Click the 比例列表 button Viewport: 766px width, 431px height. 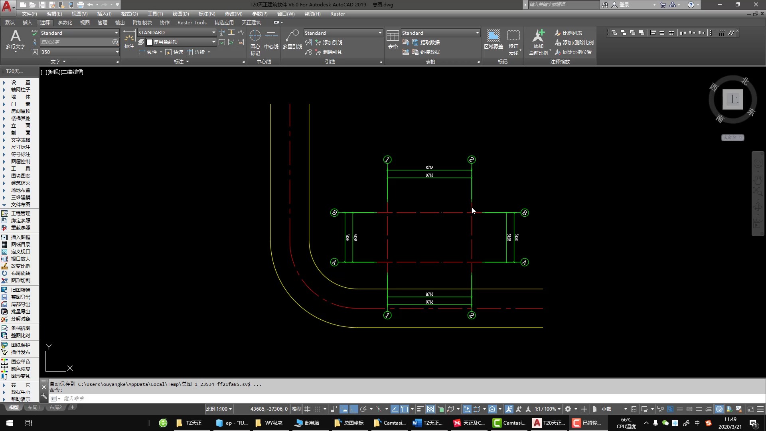pos(572,33)
